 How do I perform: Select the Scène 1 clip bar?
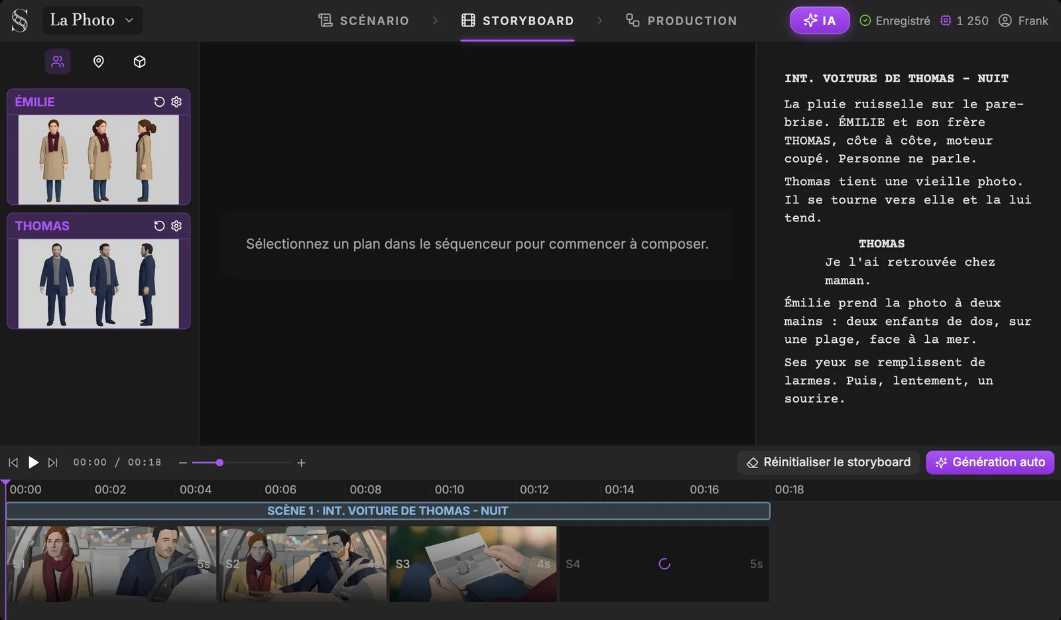(x=388, y=511)
